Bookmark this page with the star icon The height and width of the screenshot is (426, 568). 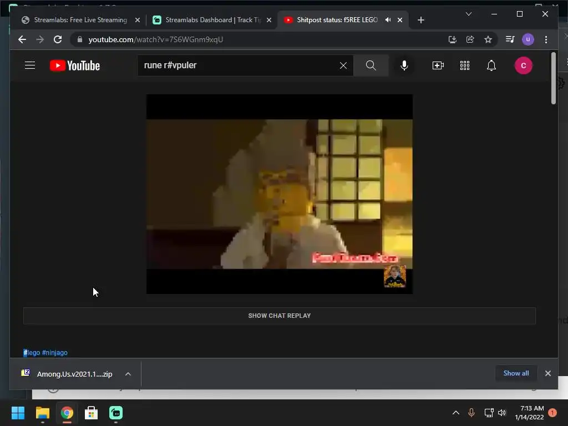point(488,39)
